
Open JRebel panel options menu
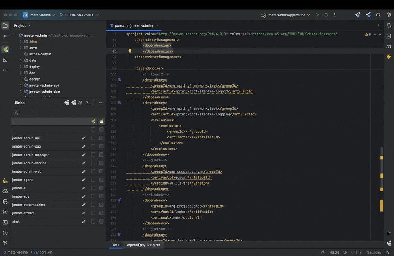click(94, 103)
